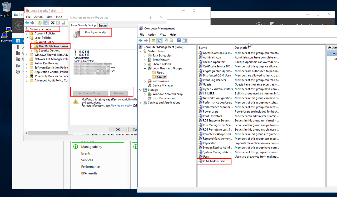337x197 pixels.
Task: Select Users folder under Local Users and Groups
Action: 161,73
